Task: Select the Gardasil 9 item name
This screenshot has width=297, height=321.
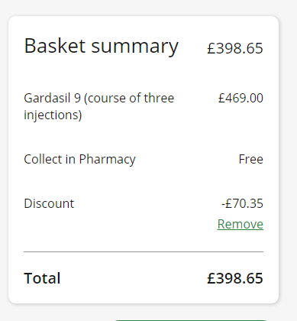Action: (x=99, y=106)
